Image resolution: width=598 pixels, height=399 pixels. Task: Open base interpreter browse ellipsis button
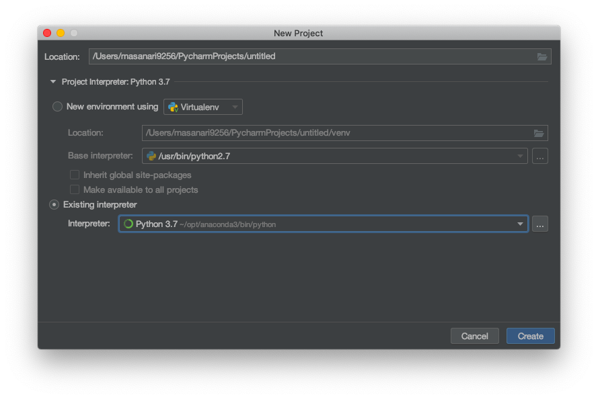[x=539, y=156]
